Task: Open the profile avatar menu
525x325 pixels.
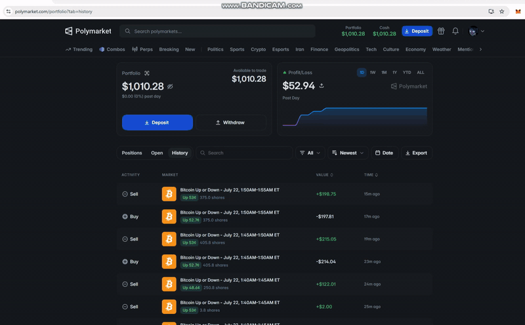Action: [x=473, y=31]
